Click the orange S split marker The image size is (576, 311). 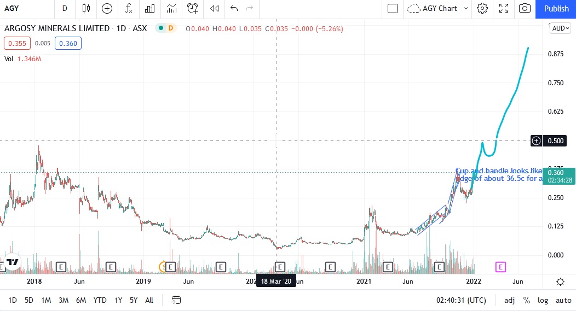(x=163, y=267)
